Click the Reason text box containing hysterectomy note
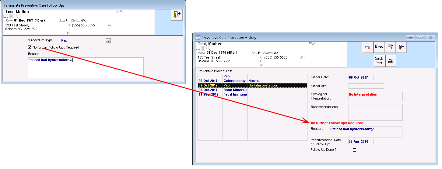Viewport: 442px width, 169px height. pyautogui.click(x=86, y=68)
